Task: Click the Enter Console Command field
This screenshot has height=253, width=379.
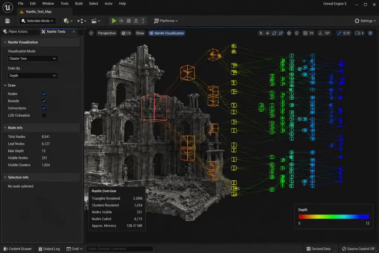Action: tap(120, 249)
